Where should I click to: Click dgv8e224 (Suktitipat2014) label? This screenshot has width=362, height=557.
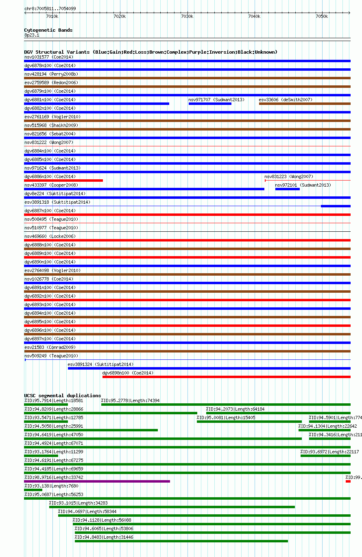pos(55,194)
